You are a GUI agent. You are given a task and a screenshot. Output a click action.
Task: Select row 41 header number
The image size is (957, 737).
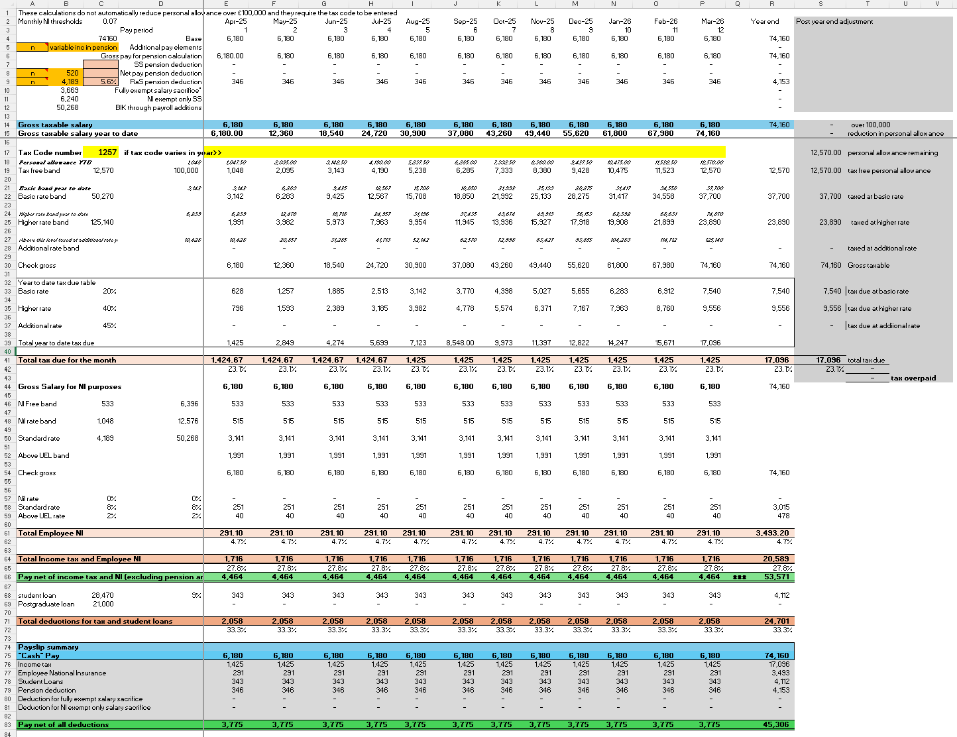pos(7,360)
